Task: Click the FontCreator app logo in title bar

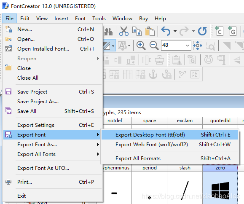Action: 5,6
